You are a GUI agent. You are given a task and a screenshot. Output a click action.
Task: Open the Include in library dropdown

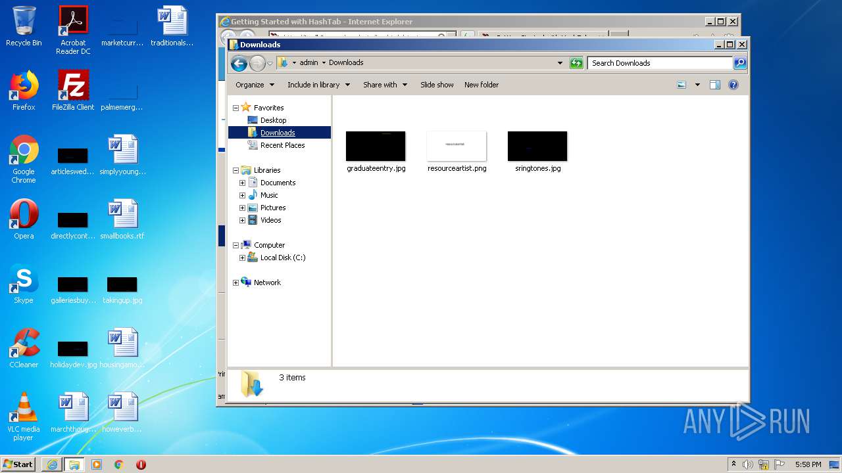[318, 85]
